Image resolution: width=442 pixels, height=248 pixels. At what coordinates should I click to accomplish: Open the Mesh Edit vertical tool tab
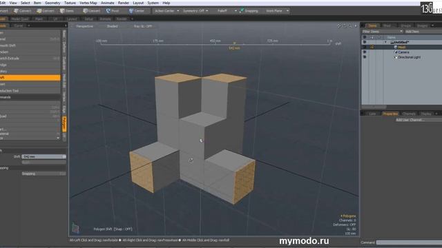[64, 81]
